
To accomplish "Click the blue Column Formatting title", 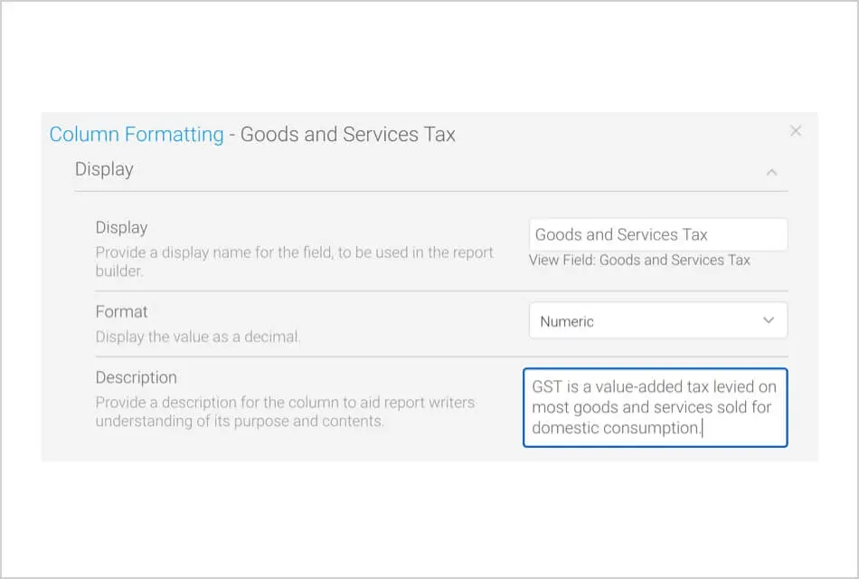I will (137, 135).
